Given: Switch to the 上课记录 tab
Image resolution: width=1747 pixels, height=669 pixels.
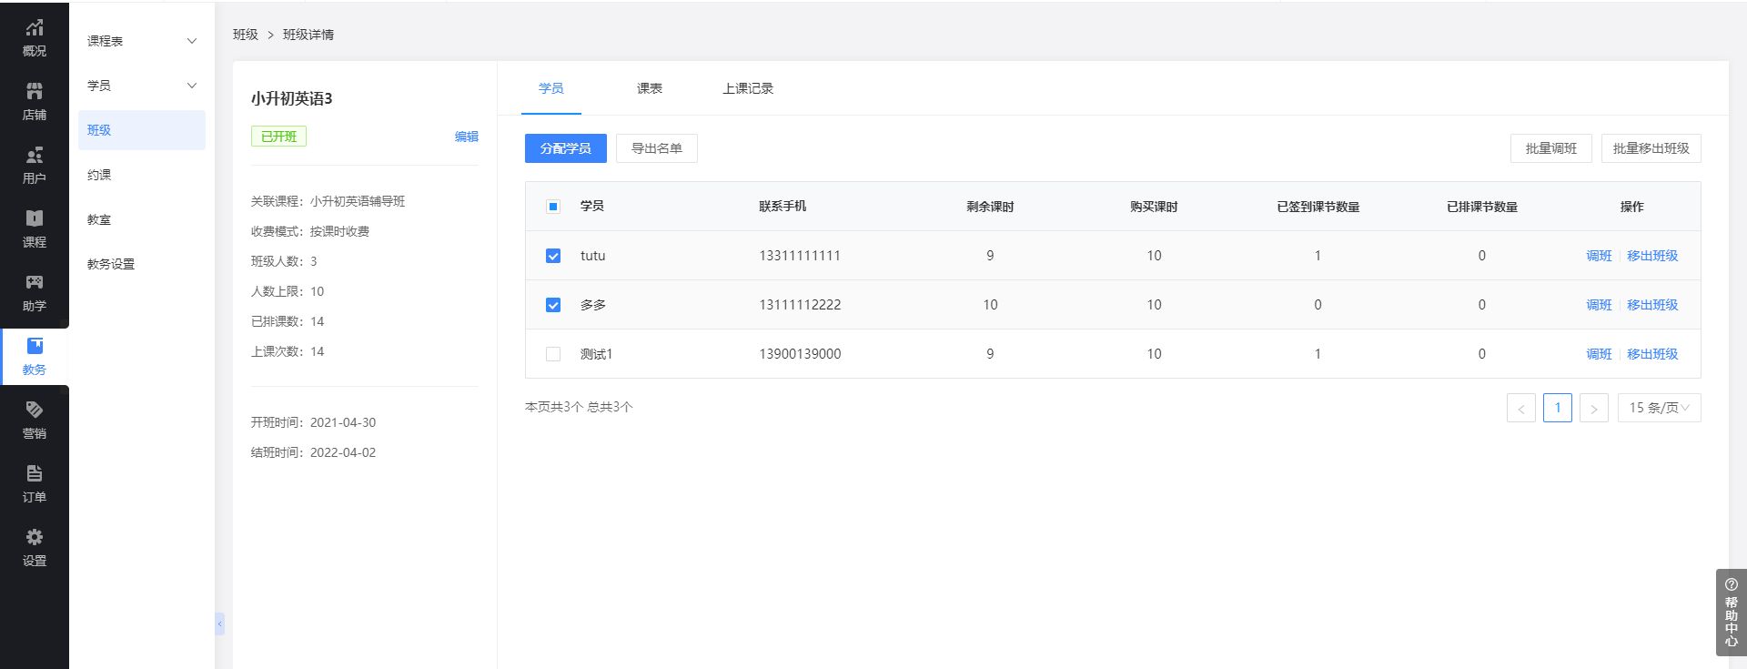Looking at the screenshot, I should click(x=748, y=88).
